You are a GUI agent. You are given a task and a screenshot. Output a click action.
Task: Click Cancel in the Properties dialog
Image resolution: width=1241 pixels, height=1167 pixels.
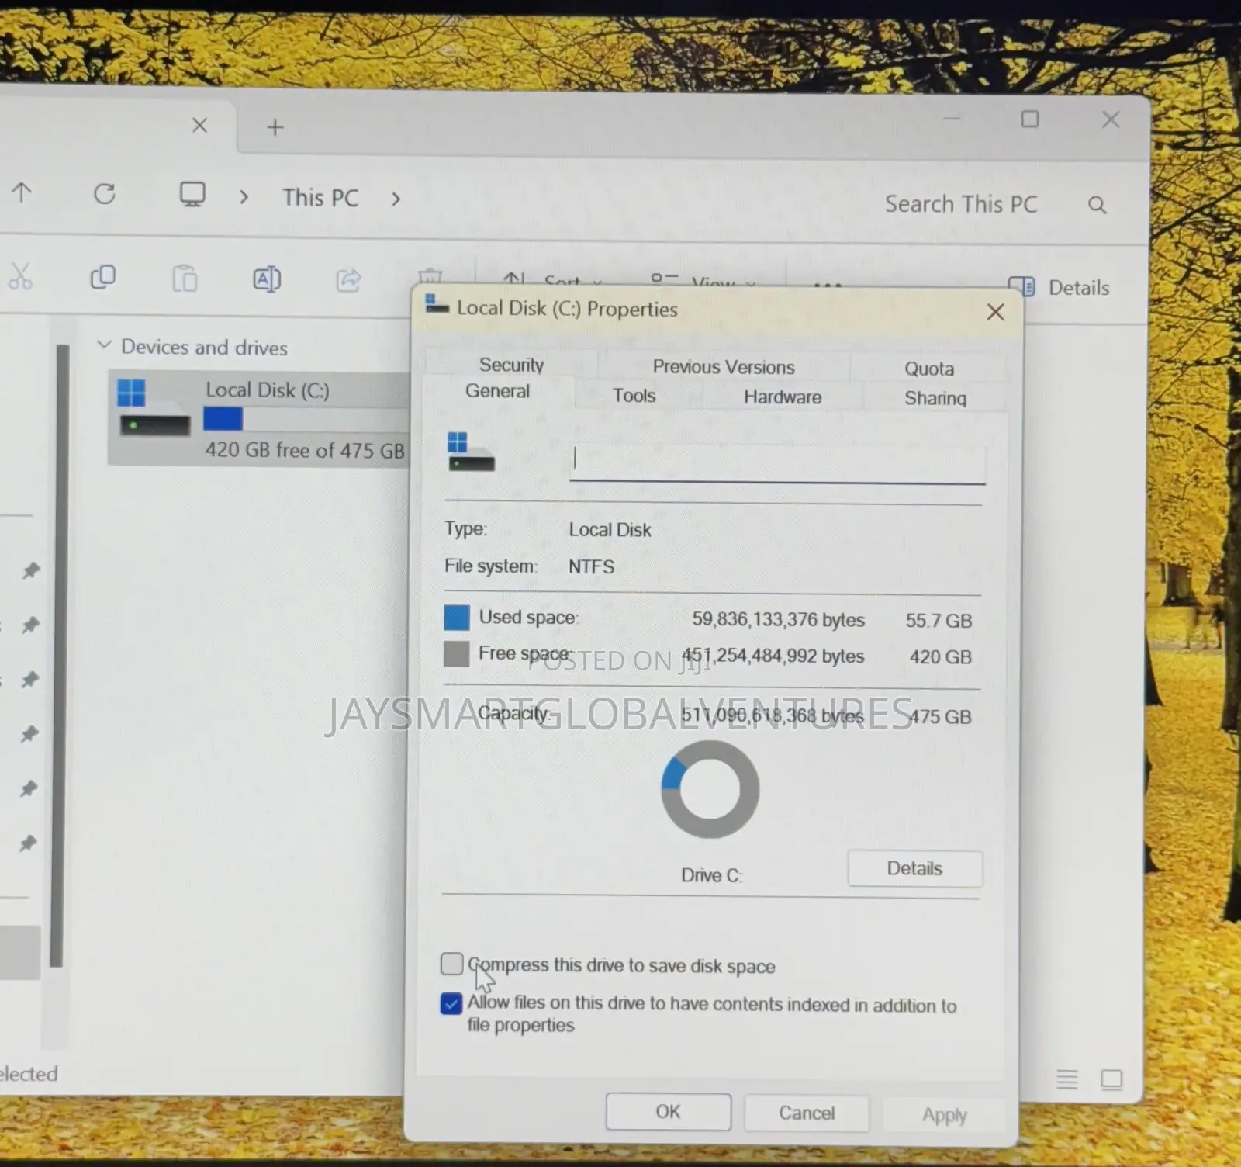[807, 1113]
